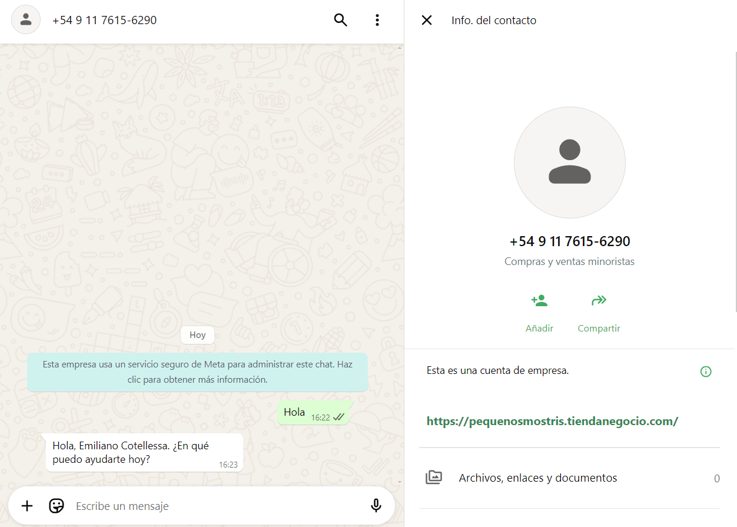Click the contact avatar in chat header
Viewport: 737px width, 527px height.
pyautogui.click(x=26, y=20)
